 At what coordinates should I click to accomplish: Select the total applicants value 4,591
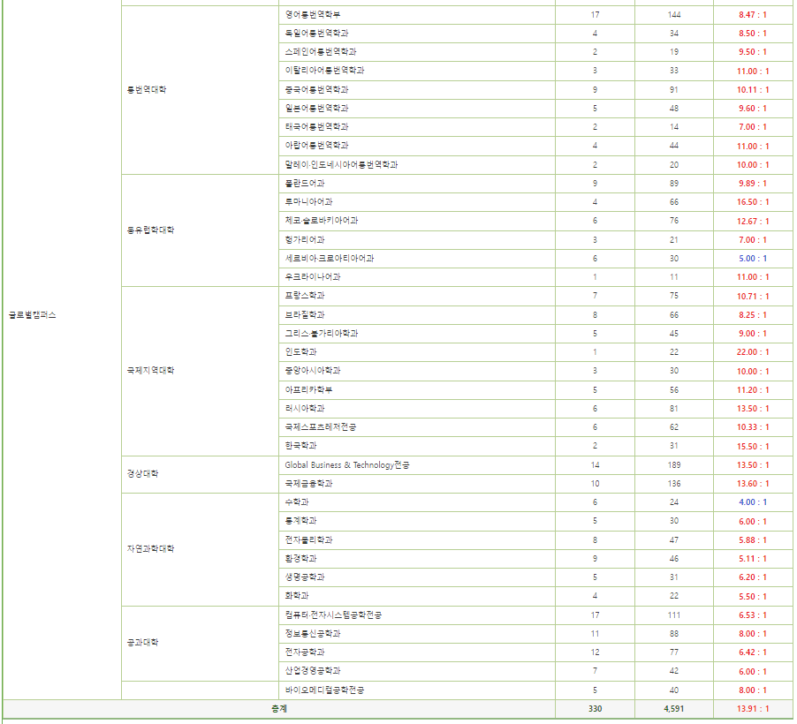click(x=673, y=709)
